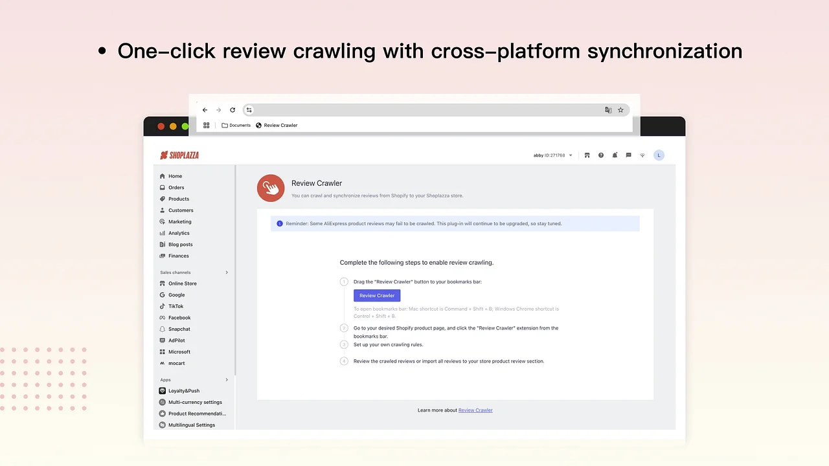Open the Loyalty&Push app

(x=183, y=390)
